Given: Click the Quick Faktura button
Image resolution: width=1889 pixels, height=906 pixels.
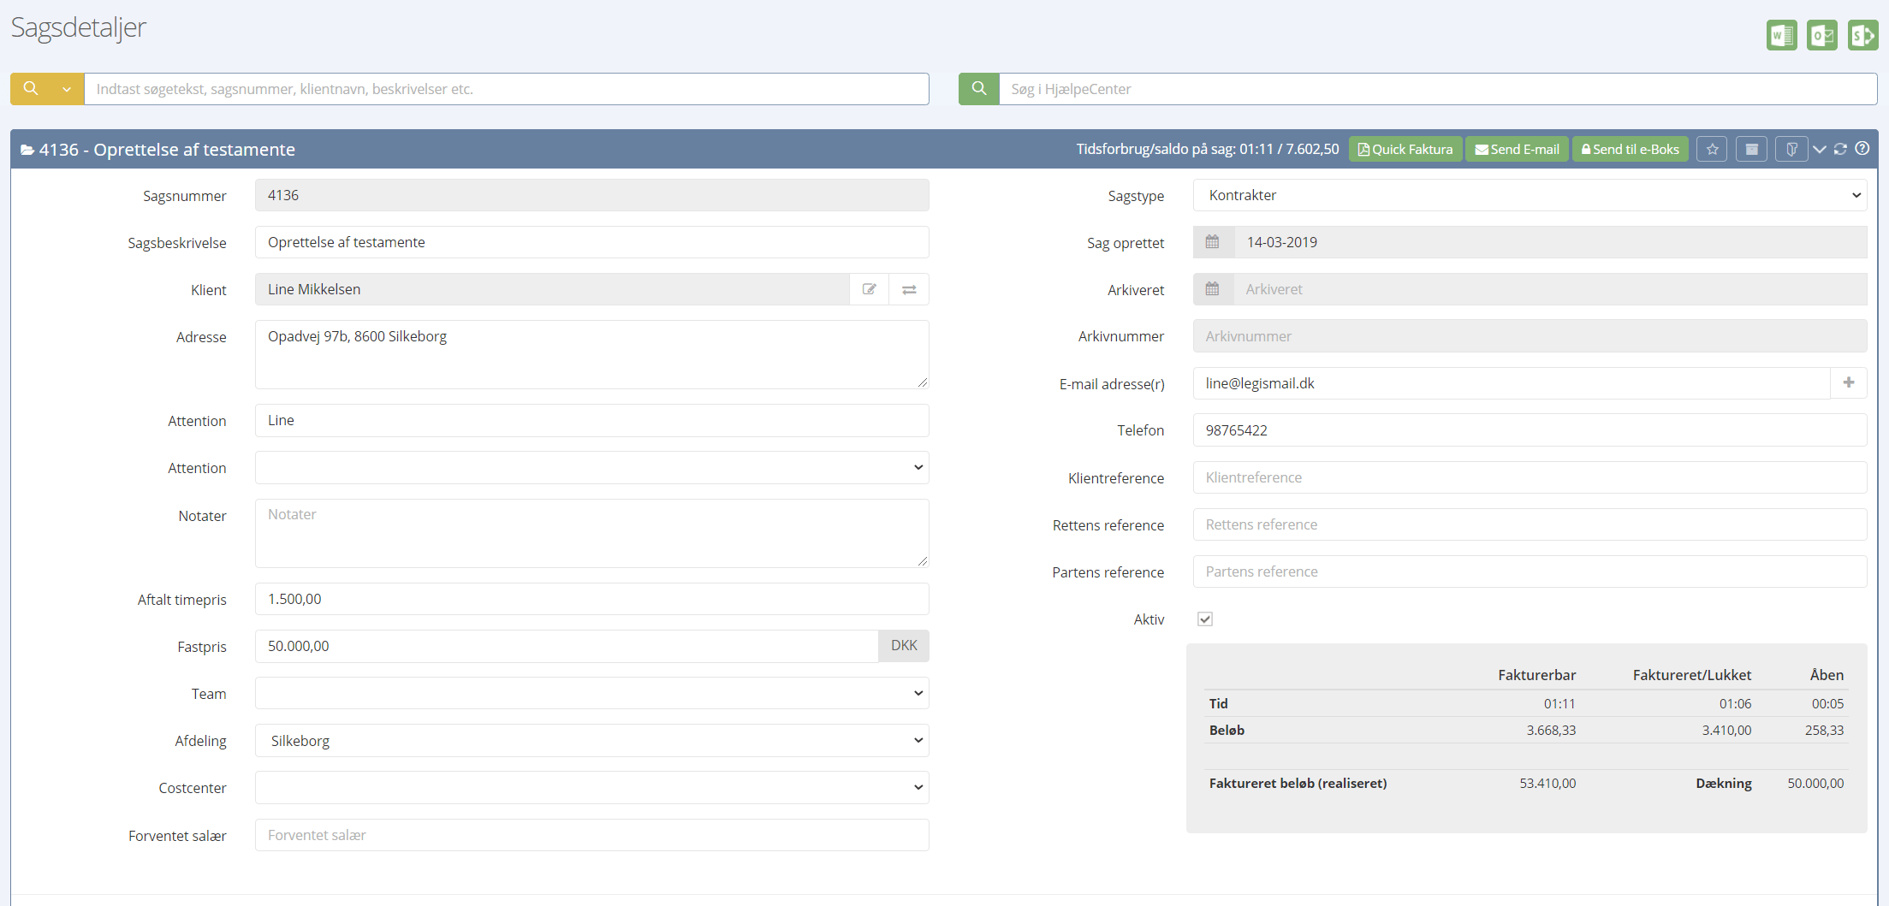Looking at the screenshot, I should (1405, 150).
